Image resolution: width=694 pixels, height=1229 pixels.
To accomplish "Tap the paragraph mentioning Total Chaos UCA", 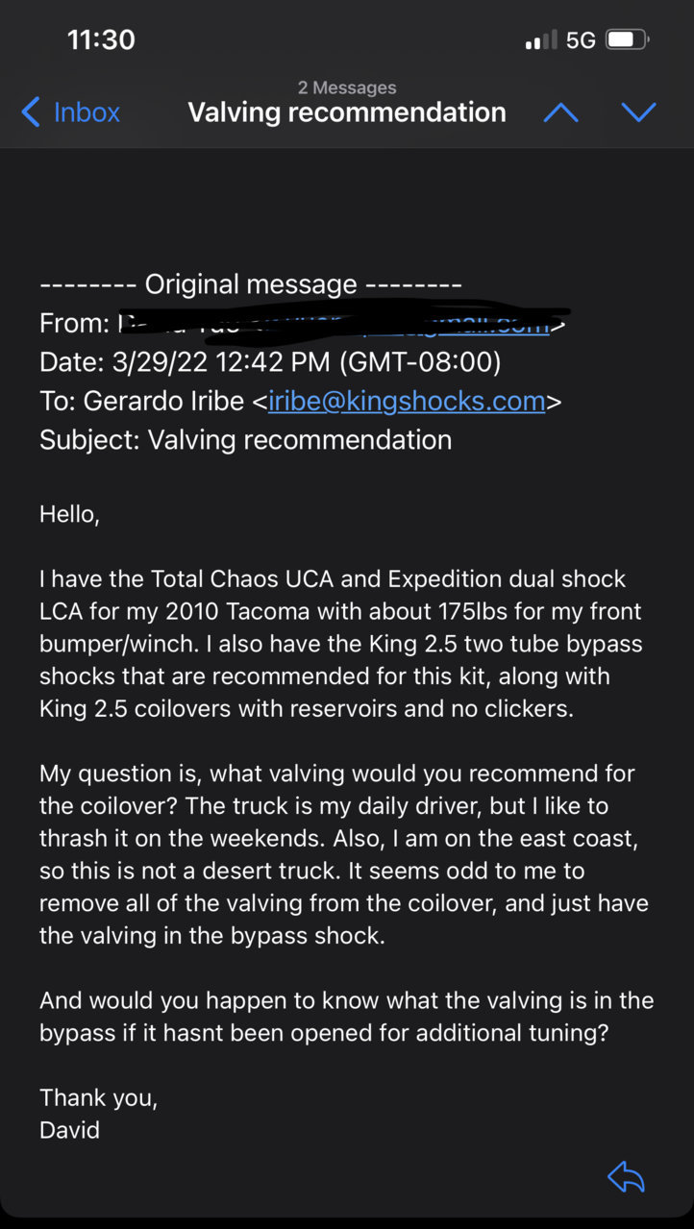I will pyautogui.click(x=340, y=644).
